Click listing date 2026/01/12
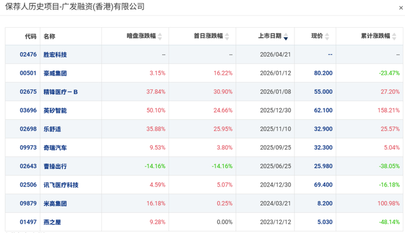The height and width of the screenshot is (233, 405). coord(275,73)
